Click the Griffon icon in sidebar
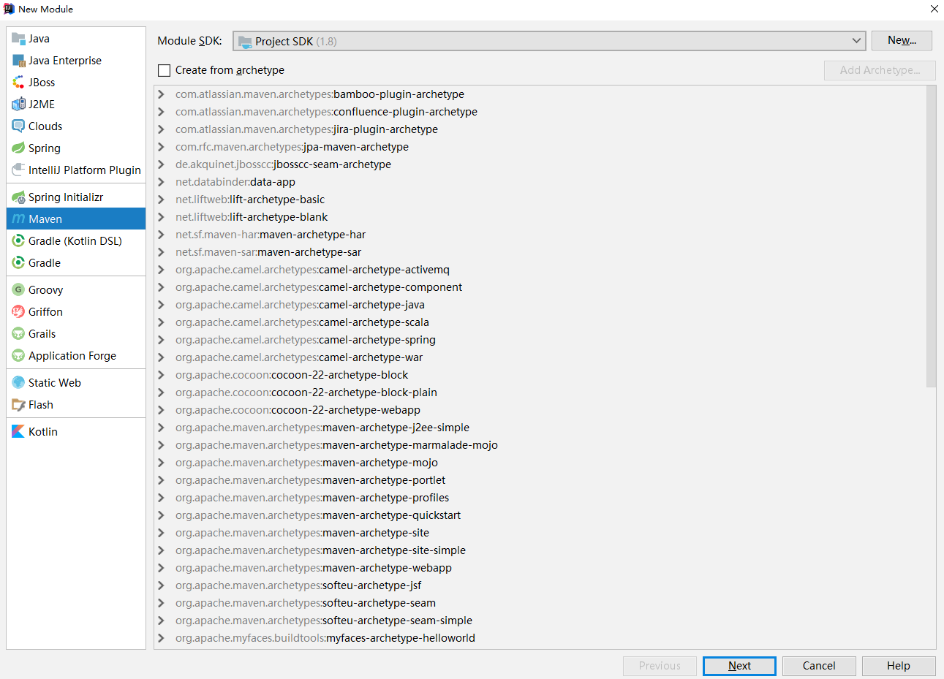 tap(18, 312)
